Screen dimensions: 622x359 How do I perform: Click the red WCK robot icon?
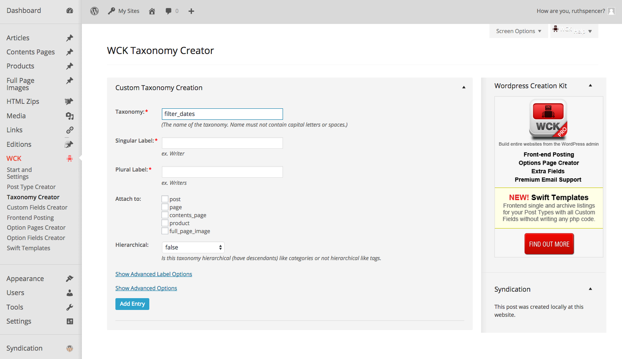pos(70,159)
